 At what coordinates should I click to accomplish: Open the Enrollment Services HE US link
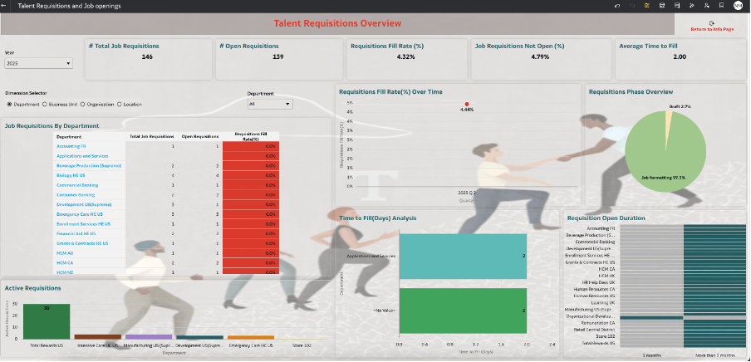tap(83, 223)
